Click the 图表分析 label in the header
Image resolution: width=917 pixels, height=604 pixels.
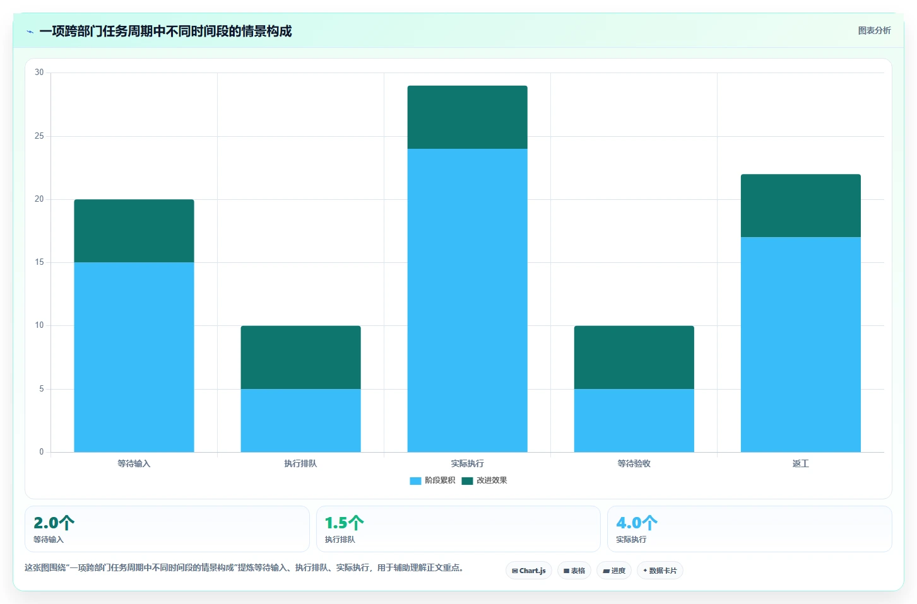coord(874,30)
